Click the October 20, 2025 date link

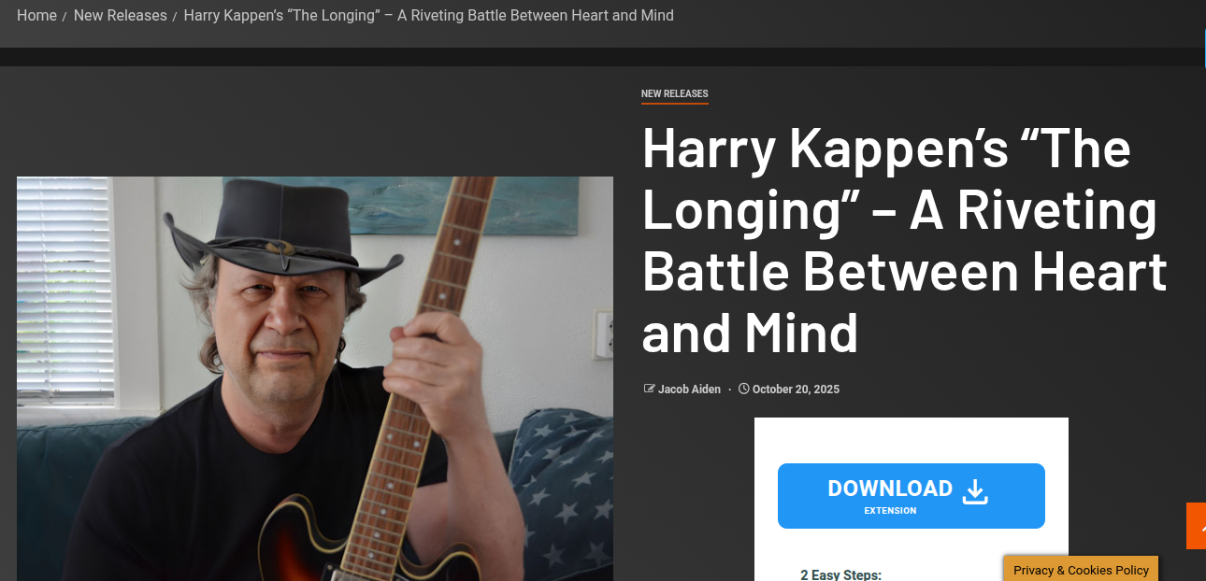click(x=796, y=390)
